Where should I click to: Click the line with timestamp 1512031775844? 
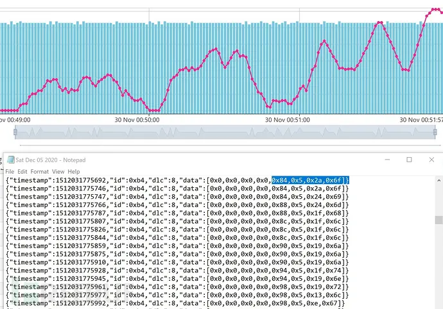[x=177, y=238]
